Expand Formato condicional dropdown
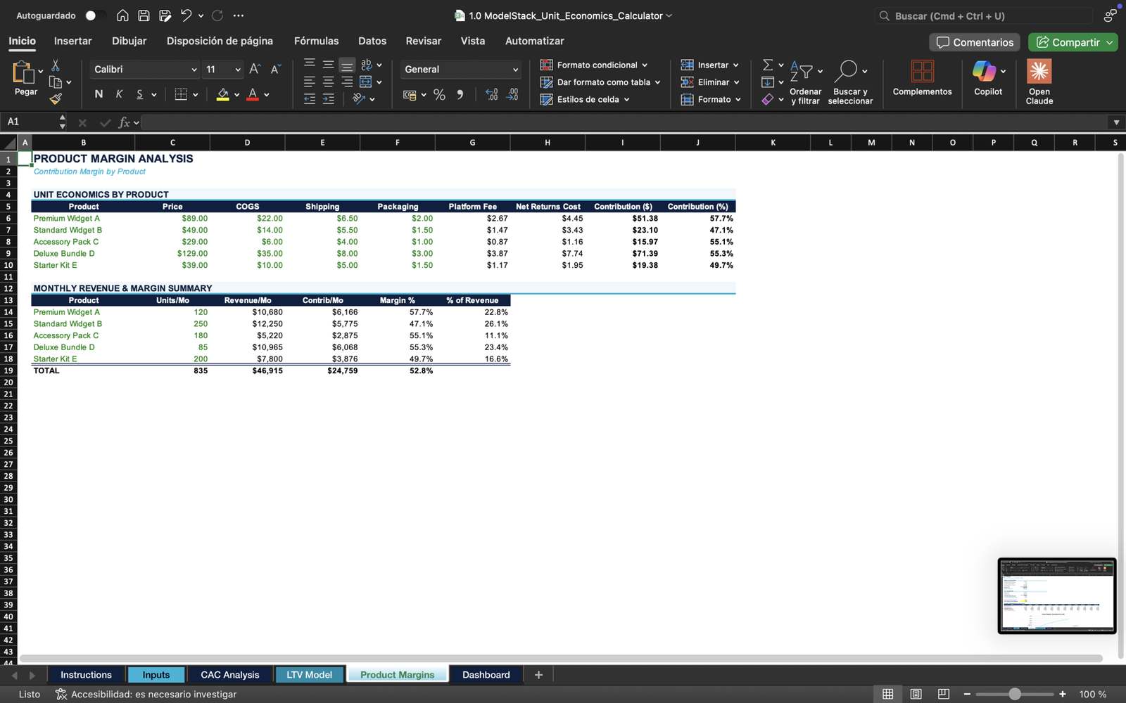This screenshot has width=1126, height=703. (x=595, y=65)
